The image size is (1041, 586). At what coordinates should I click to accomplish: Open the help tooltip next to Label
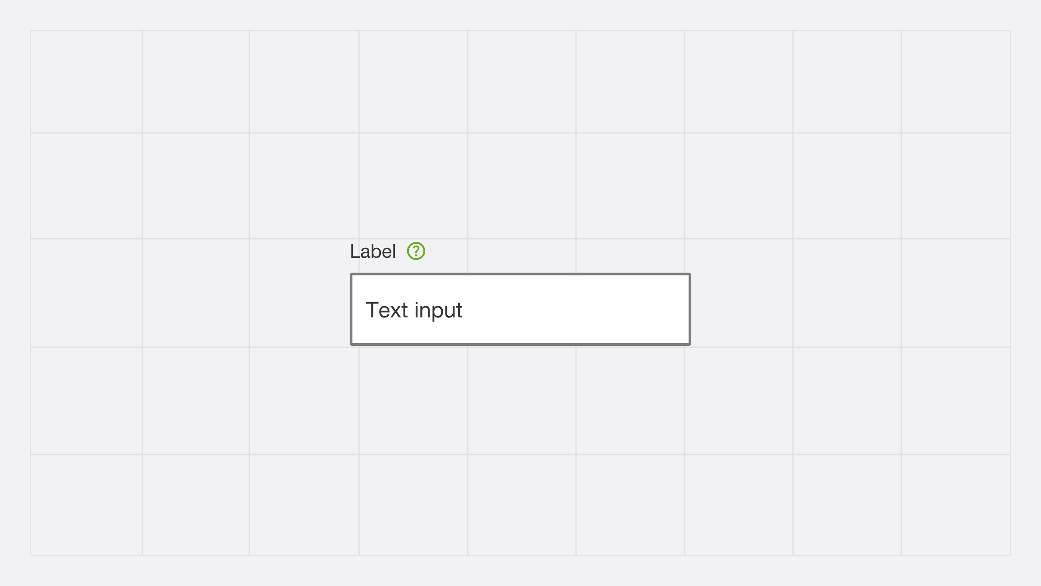coord(416,251)
